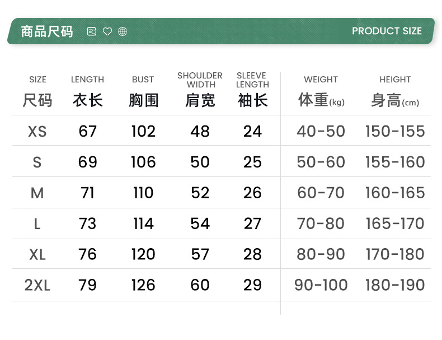Click the L row weight range 70-80
The height and width of the screenshot is (340, 442).
point(321,223)
